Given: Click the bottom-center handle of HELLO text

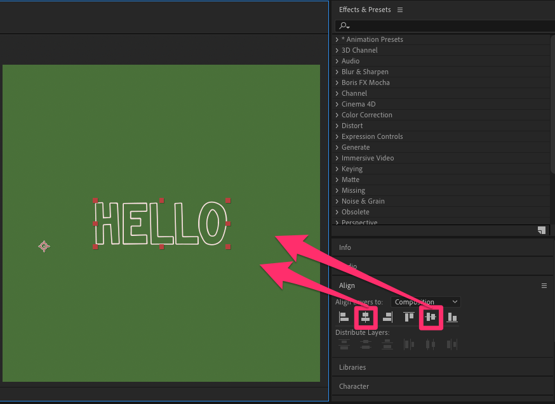Looking at the screenshot, I should 162,247.
